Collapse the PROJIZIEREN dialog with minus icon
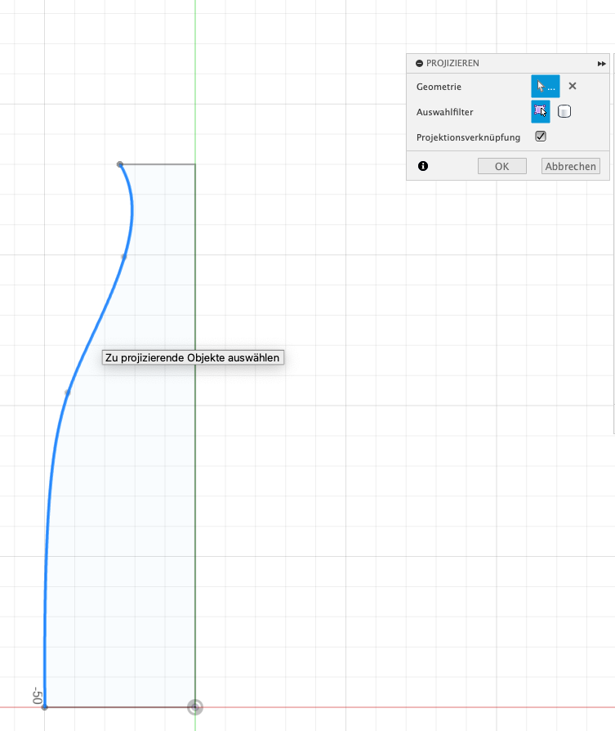This screenshot has height=731, width=615. click(419, 63)
